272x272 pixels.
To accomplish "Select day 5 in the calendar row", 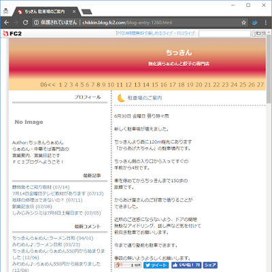I will [82, 85].
